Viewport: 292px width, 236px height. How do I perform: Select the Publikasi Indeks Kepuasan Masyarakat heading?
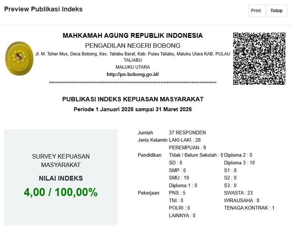click(132, 99)
